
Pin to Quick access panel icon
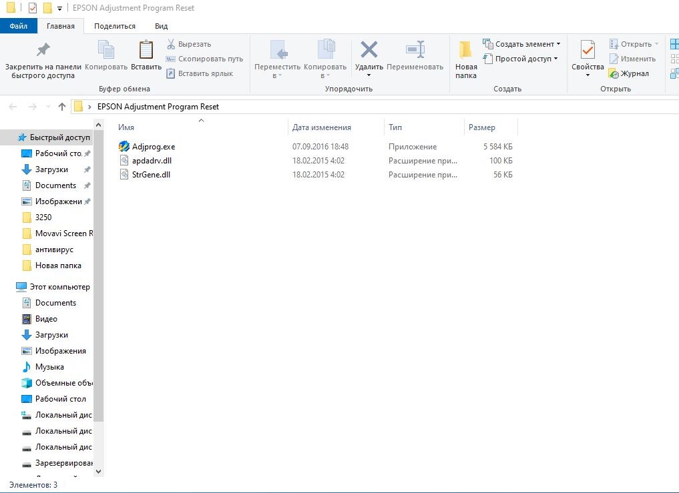[43, 50]
